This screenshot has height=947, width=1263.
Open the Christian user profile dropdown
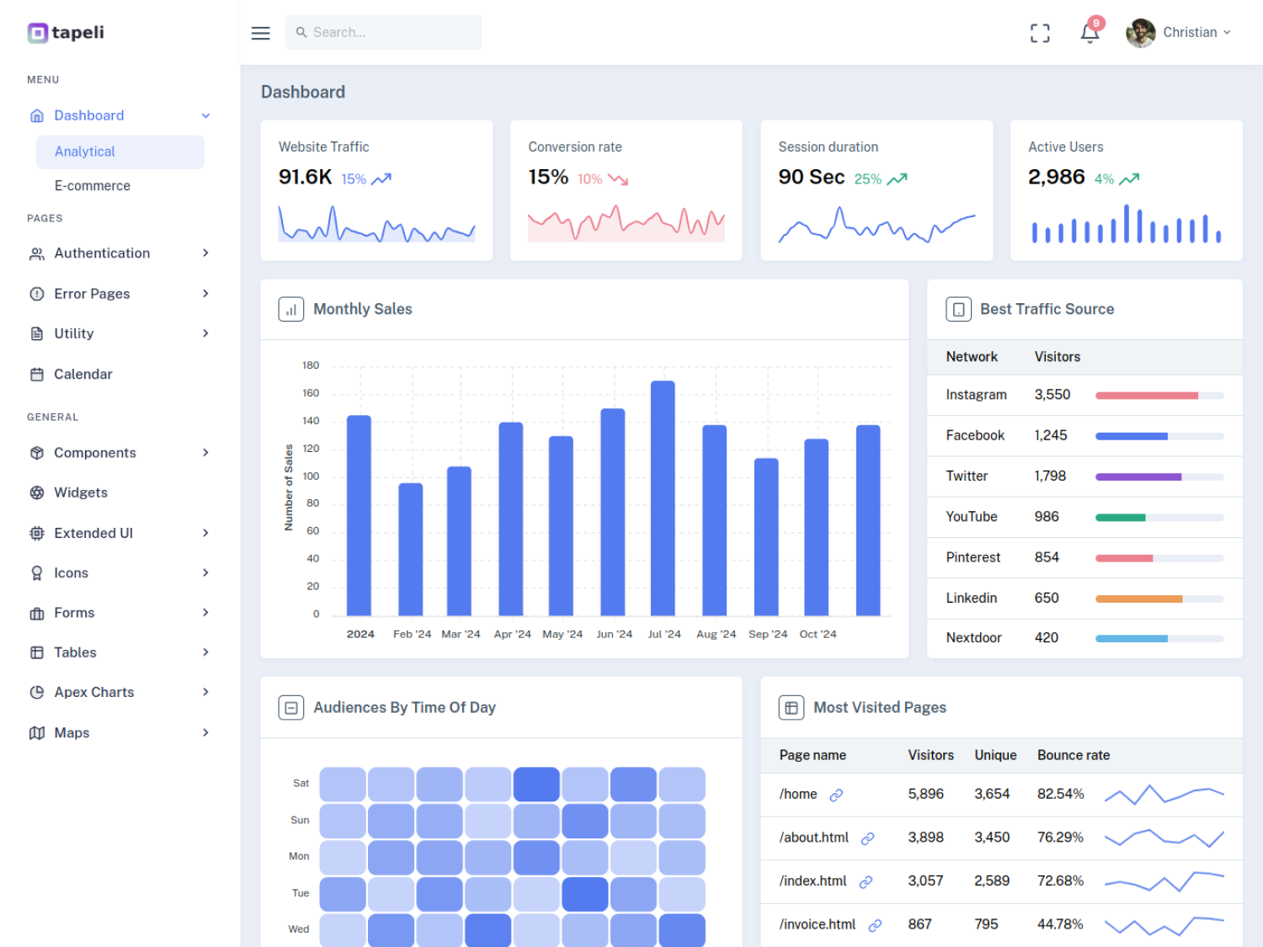tap(1179, 33)
